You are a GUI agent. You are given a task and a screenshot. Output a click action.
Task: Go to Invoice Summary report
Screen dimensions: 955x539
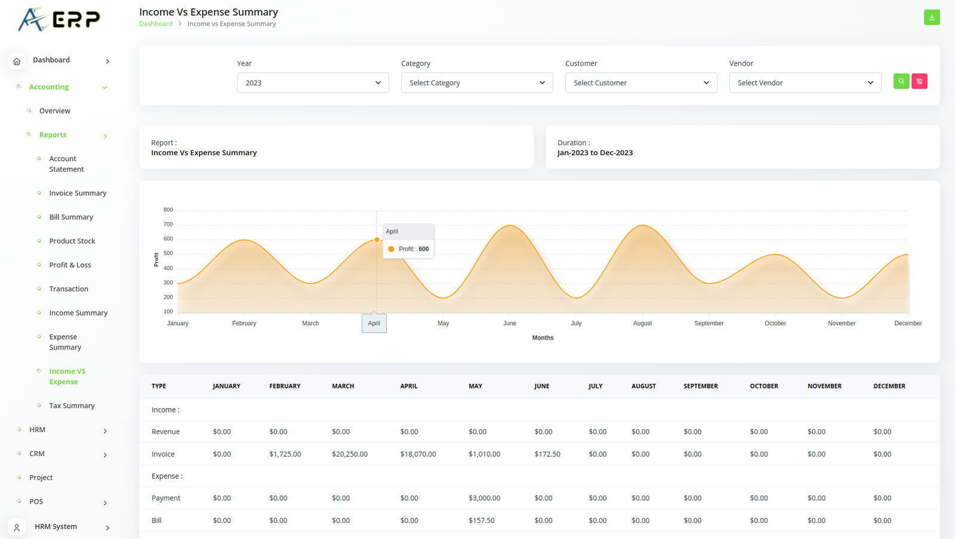pyautogui.click(x=78, y=193)
